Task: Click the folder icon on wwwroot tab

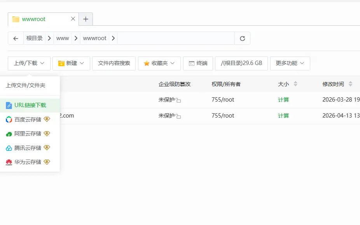Action: pyautogui.click(x=16, y=19)
